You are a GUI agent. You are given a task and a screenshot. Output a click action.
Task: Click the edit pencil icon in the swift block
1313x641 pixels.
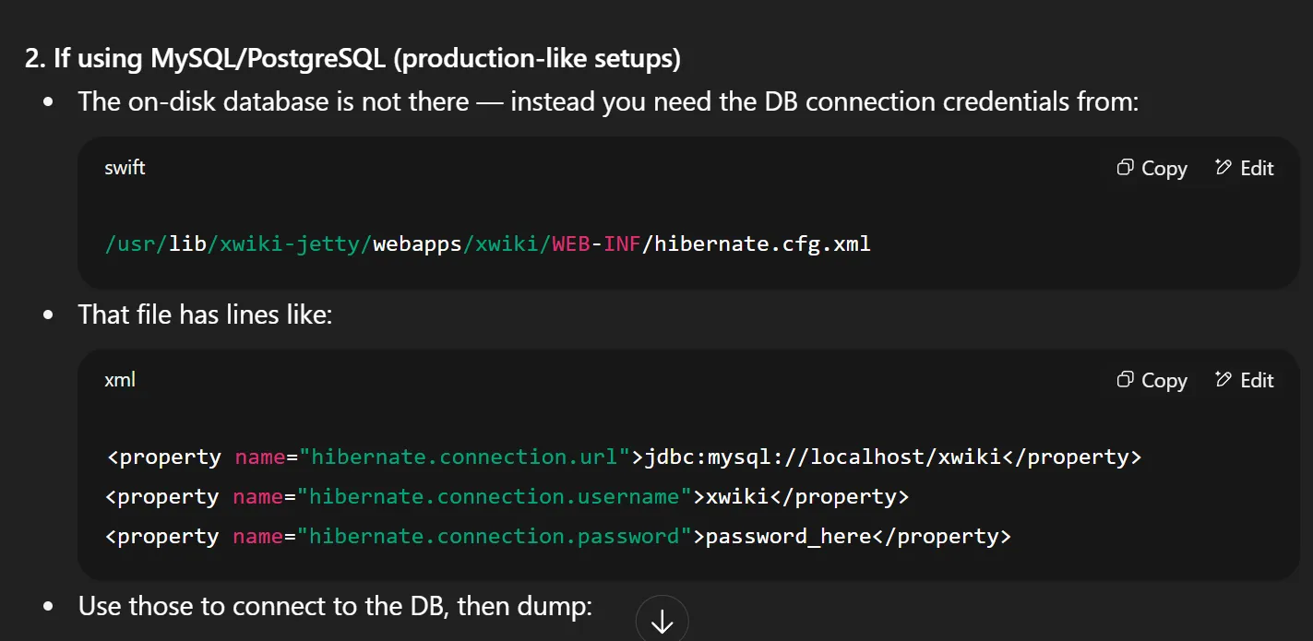1223,168
